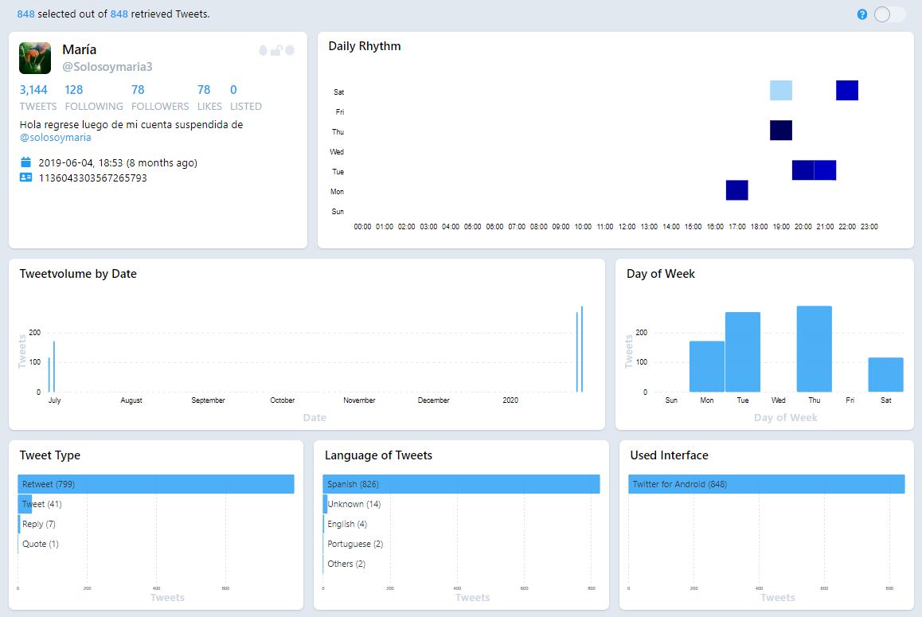Viewport: 922px width, 617px height.
Task: Click the Mon bar in Day of Week chart
Action: [707, 366]
